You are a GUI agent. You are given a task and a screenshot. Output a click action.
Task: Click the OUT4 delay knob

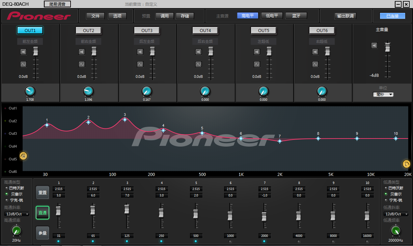pos(205,91)
